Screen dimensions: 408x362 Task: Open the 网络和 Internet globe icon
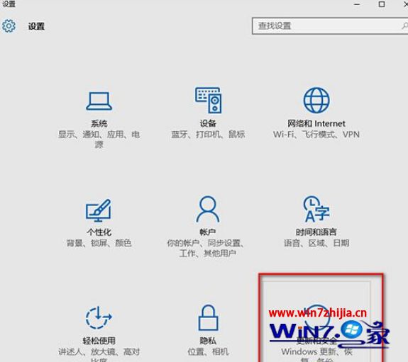coord(316,101)
